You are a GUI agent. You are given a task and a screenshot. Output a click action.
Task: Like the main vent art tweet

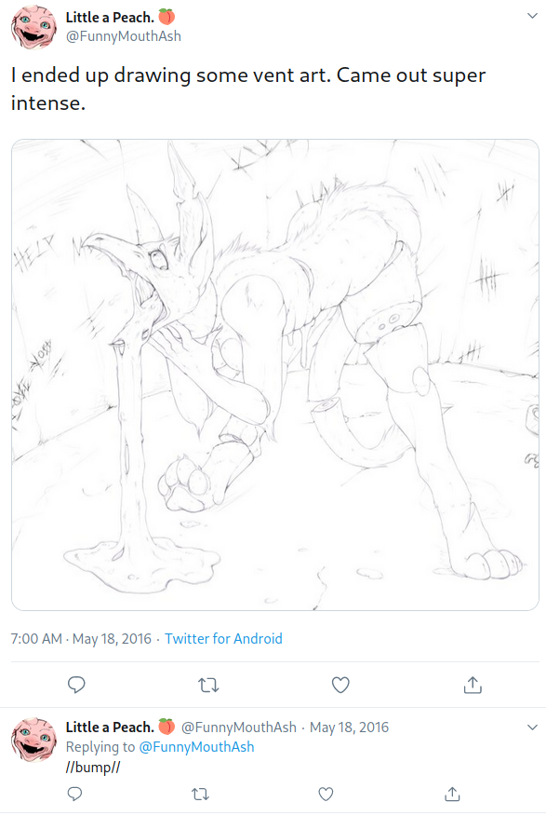(340, 685)
